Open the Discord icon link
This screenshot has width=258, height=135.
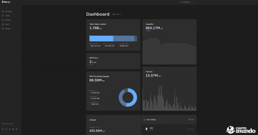pos(13,129)
